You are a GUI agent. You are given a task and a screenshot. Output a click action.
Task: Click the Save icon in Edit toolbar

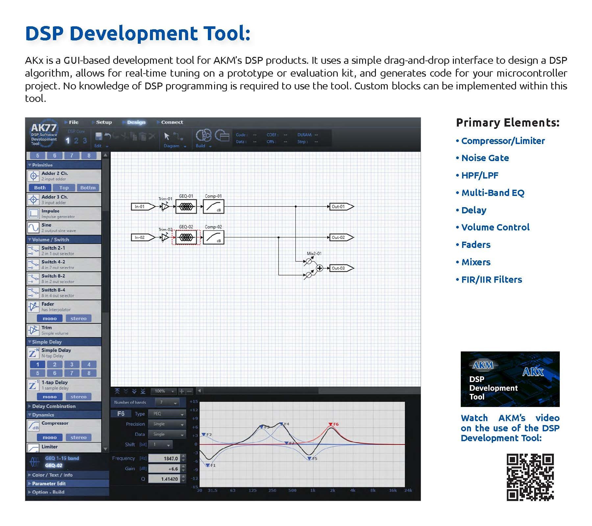pos(99,136)
